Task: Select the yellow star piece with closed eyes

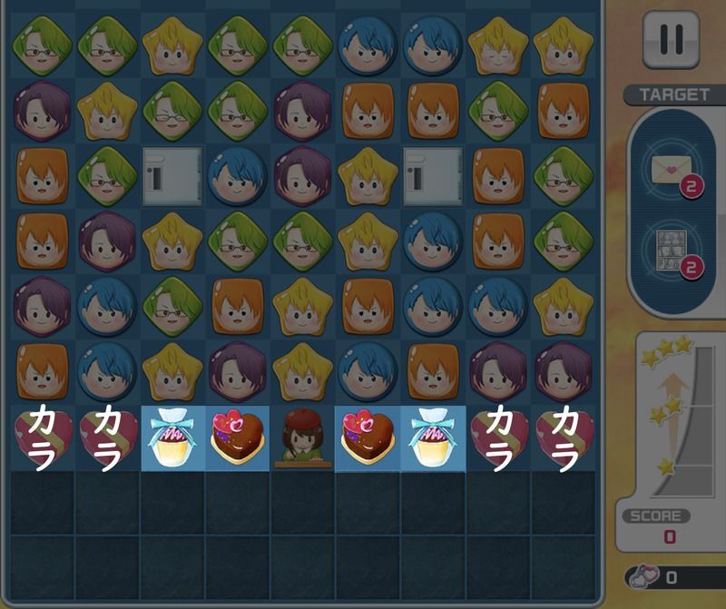Action: tap(498, 46)
